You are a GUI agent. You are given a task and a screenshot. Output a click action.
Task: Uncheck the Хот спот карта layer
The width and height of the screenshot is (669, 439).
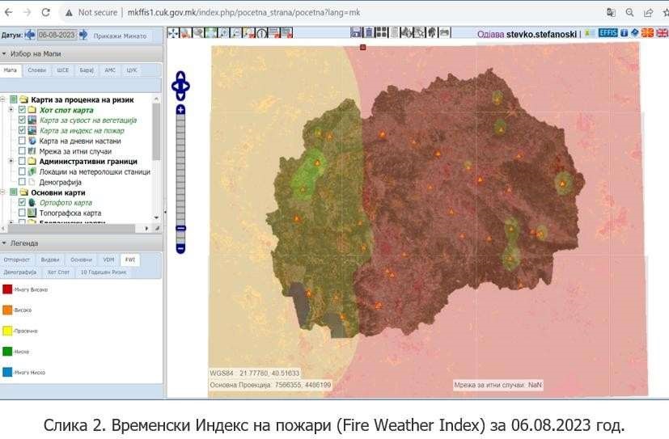[23, 110]
